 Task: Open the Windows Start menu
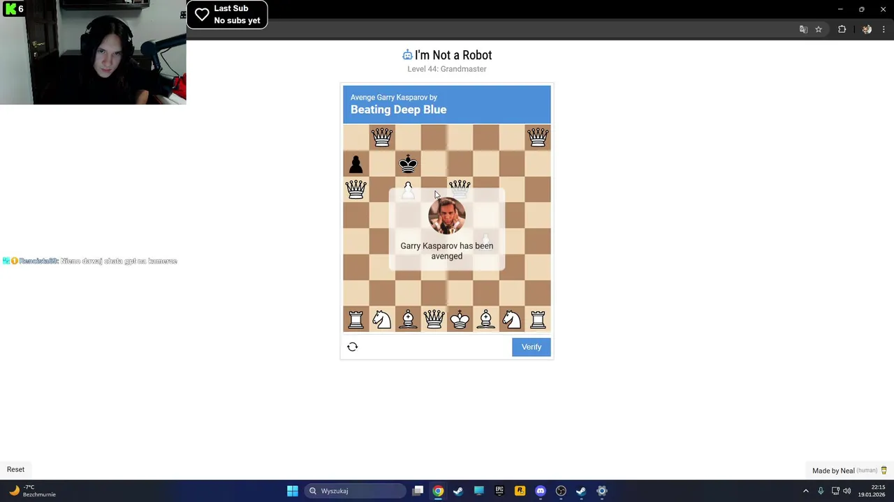pos(293,491)
